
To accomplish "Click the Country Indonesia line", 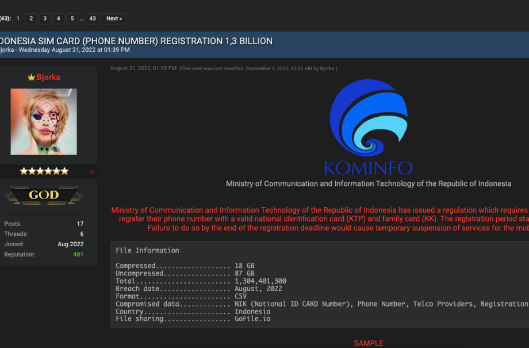I will coord(193,312).
